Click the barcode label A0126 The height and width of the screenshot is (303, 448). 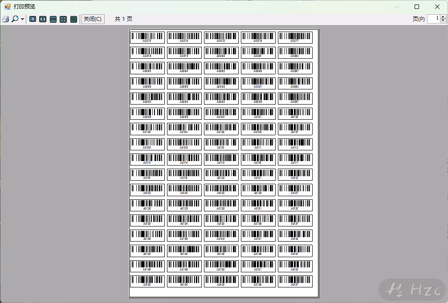pos(258,190)
